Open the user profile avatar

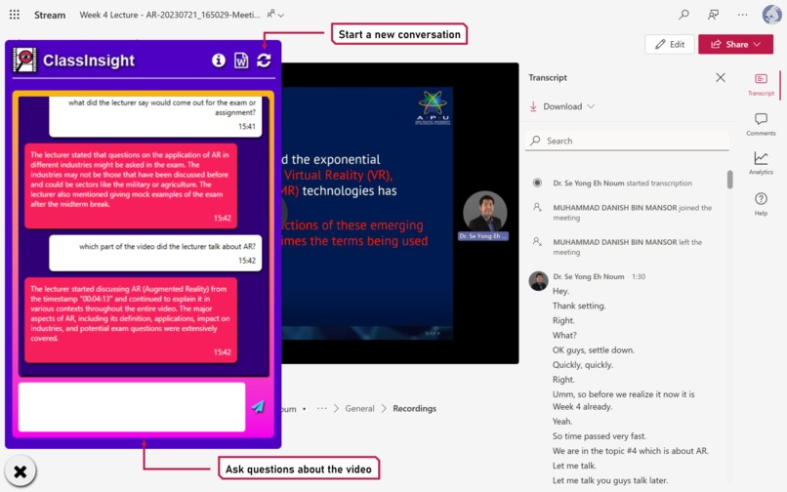pos(772,14)
